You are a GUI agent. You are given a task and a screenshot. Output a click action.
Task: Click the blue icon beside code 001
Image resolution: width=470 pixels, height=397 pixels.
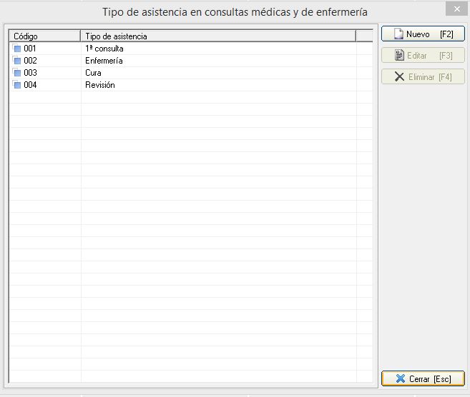click(x=17, y=49)
